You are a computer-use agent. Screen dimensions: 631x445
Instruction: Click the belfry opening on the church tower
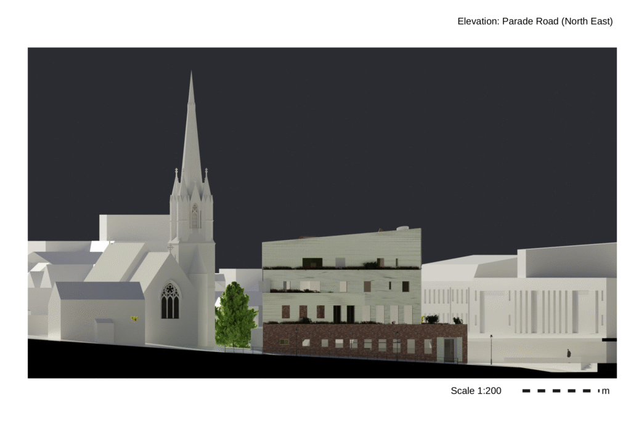point(195,216)
